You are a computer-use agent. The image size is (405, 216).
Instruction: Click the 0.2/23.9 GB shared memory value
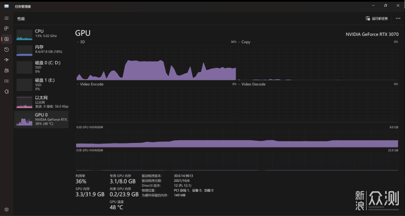pos(124,194)
